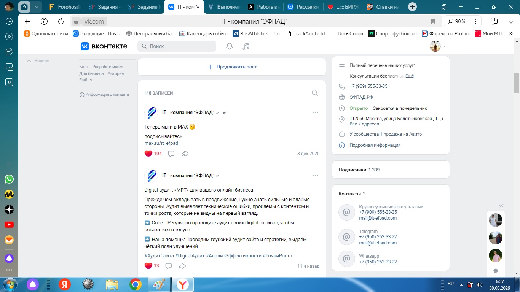
Task: Switch to the Fotohosting tab
Action: click(64, 6)
